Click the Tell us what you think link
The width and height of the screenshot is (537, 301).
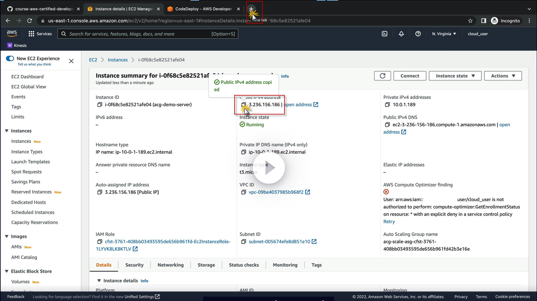coord(34,64)
